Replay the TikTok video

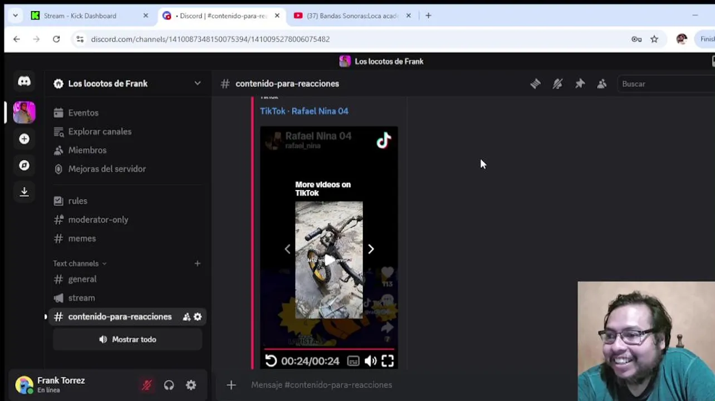coord(271,361)
